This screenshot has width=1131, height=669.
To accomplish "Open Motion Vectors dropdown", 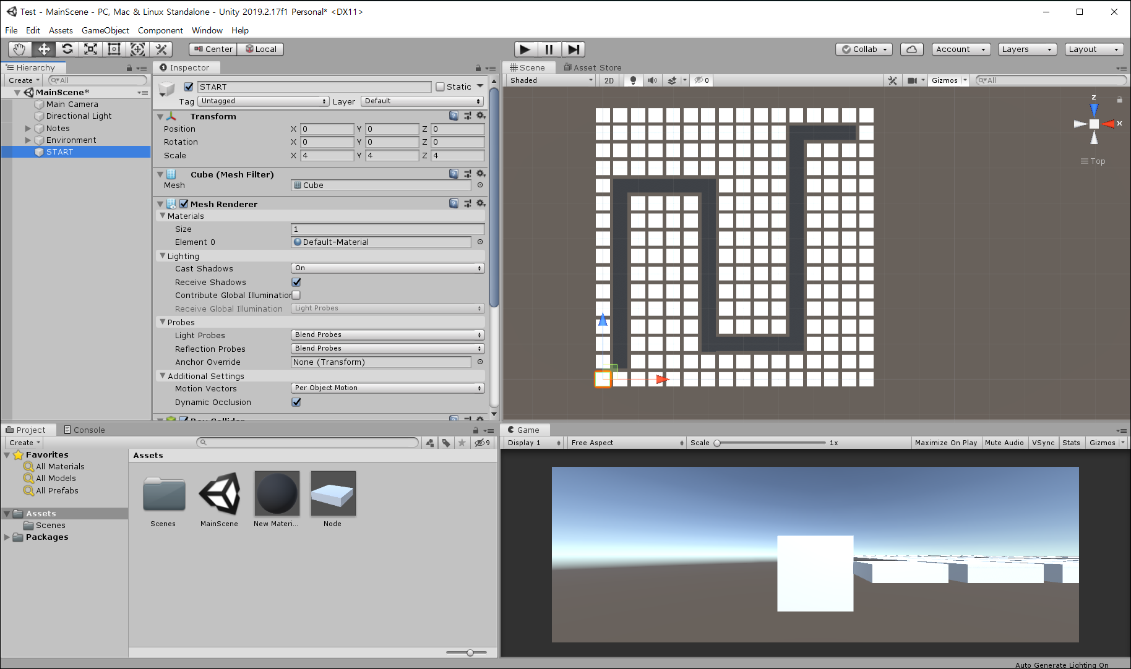I will pos(387,388).
